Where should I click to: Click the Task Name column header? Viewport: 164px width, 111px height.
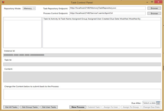66,19
